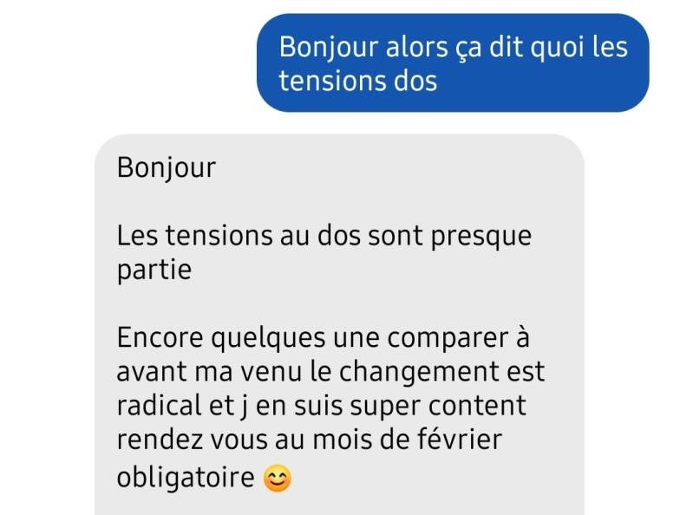693x515 pixels.
Task: Tap the smiling emoji after "obligatoire"
Action: click(278, 479)
